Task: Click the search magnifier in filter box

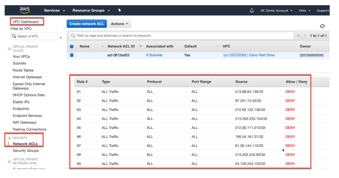Action: coord(73,36)
